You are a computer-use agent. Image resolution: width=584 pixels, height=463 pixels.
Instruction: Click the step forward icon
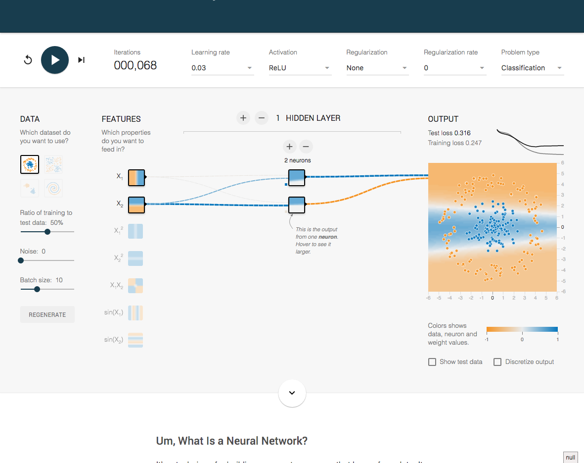tap(81, 60)
